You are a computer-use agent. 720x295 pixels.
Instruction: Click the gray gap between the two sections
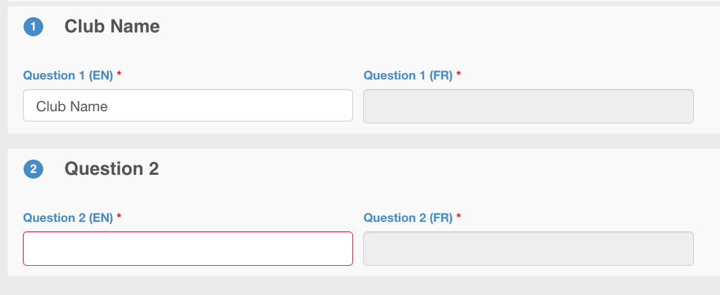tap(360, 141)
